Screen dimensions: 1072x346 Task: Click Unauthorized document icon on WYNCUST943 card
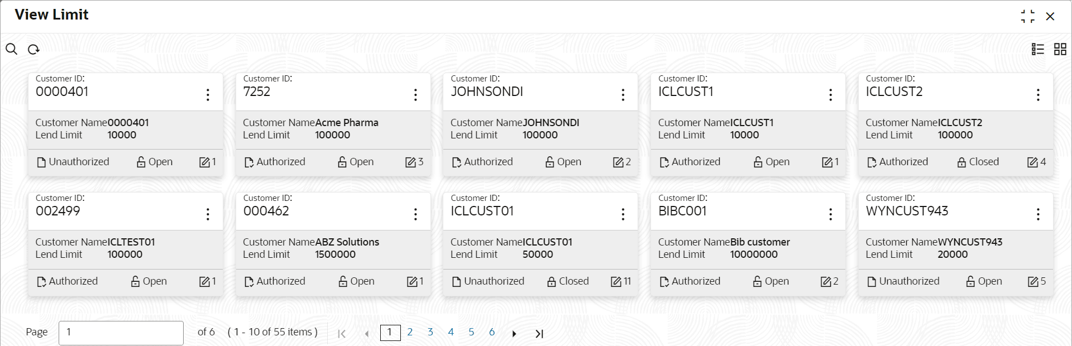pos(872,282)
